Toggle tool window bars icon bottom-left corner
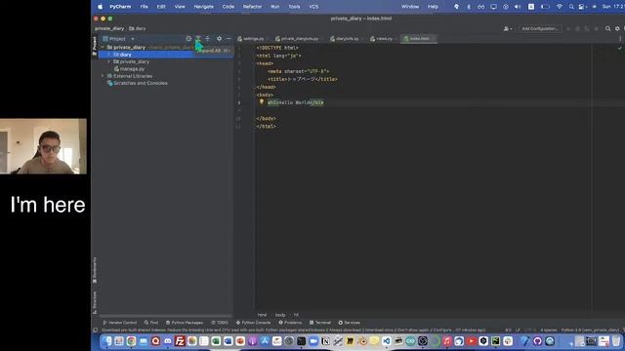 [96, 330]
